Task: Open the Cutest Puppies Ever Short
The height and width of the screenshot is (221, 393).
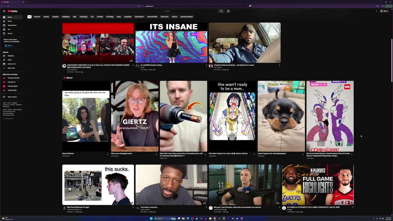Action: (281, 116)
